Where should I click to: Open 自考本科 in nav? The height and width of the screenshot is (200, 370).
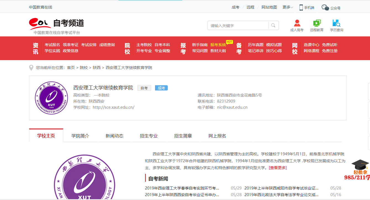162,45
